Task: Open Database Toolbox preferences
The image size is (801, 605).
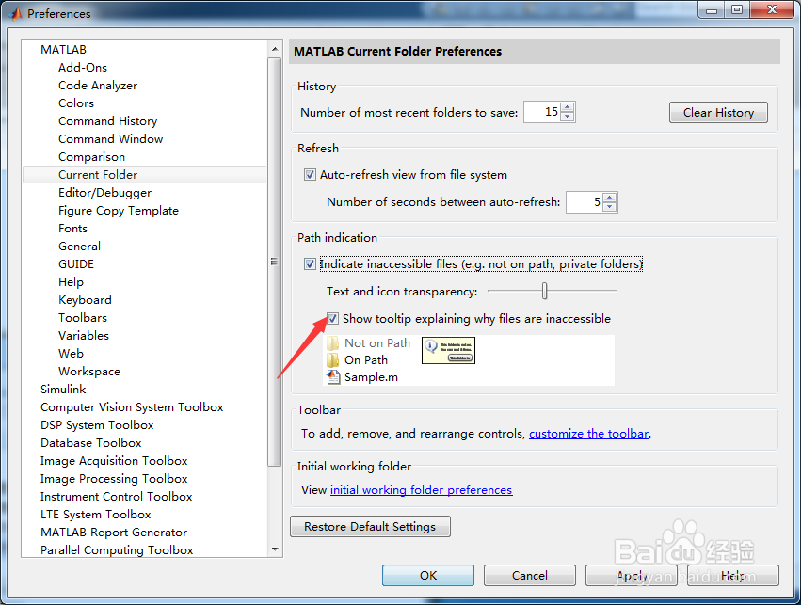Action: pyautogui.click(x=91, y=442)
